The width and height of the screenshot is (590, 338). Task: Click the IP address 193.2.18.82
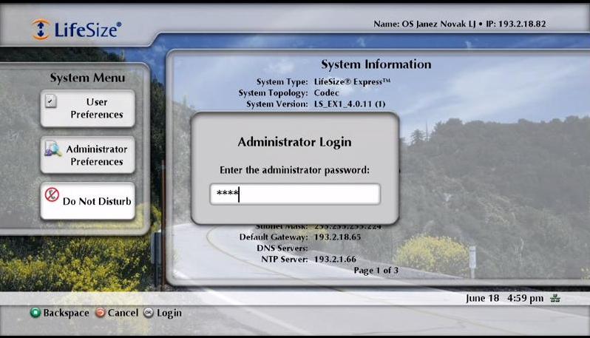(522, 24)
